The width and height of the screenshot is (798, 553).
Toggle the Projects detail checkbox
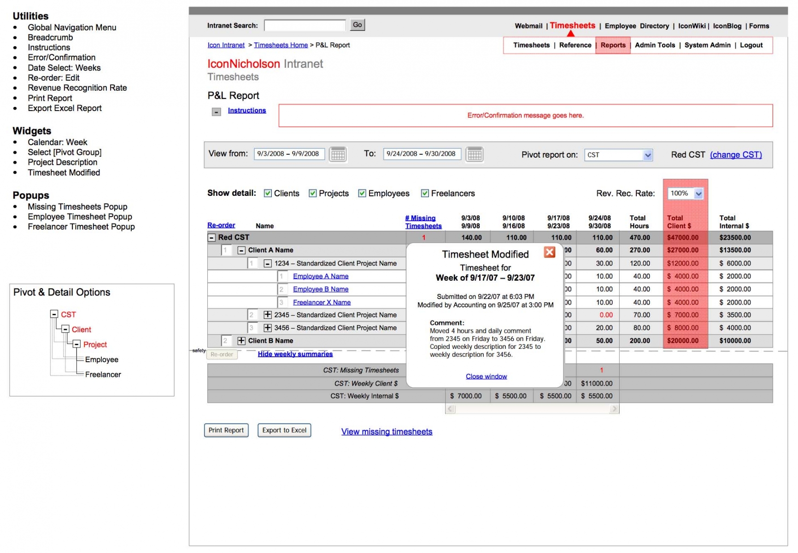312,193
